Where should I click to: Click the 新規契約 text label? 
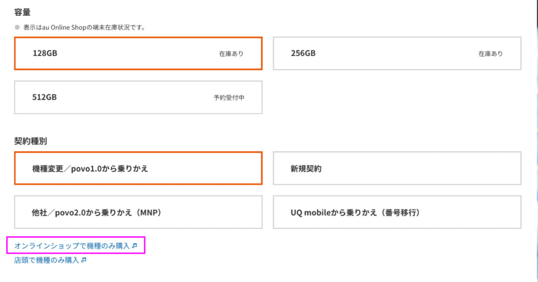click(306, 169)
